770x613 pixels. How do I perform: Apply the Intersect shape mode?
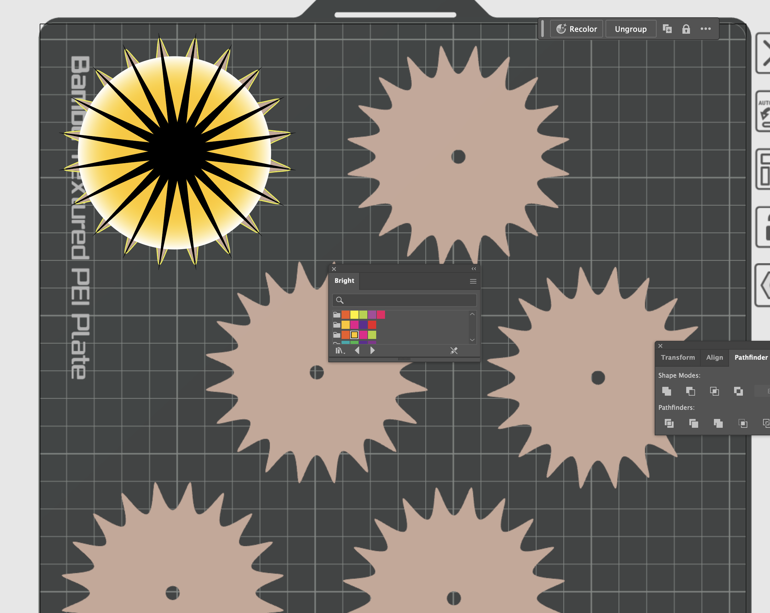[x=714, y=391]
